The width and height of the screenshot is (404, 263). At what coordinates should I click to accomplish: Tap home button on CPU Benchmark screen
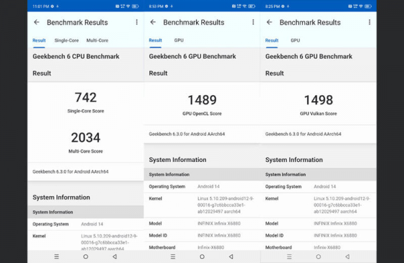coord(86,256)
